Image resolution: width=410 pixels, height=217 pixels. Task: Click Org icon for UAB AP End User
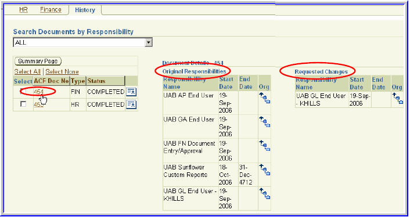[265, 98]
